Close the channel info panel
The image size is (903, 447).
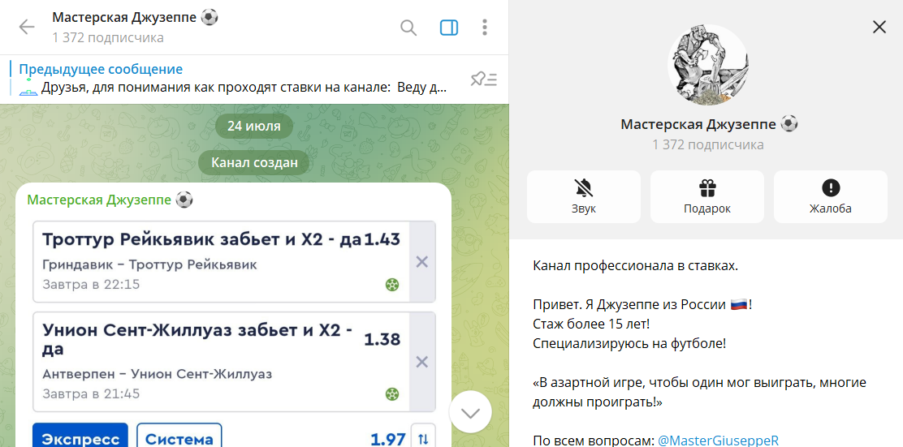coord(879,27)
